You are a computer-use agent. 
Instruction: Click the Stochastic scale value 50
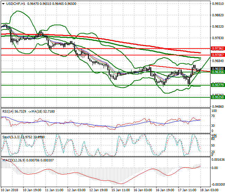[213, 145]
